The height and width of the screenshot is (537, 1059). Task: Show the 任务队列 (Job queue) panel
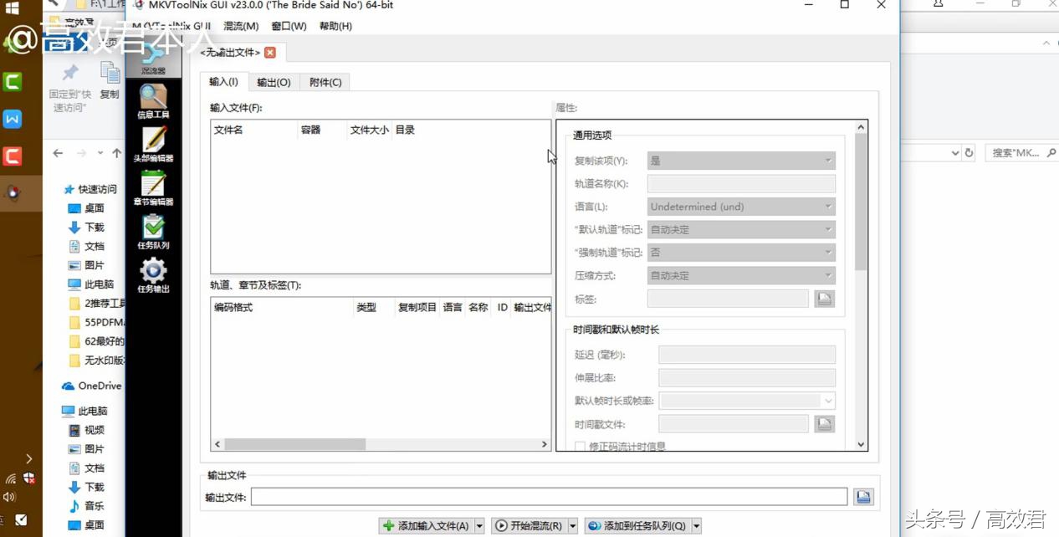(153, 230)
